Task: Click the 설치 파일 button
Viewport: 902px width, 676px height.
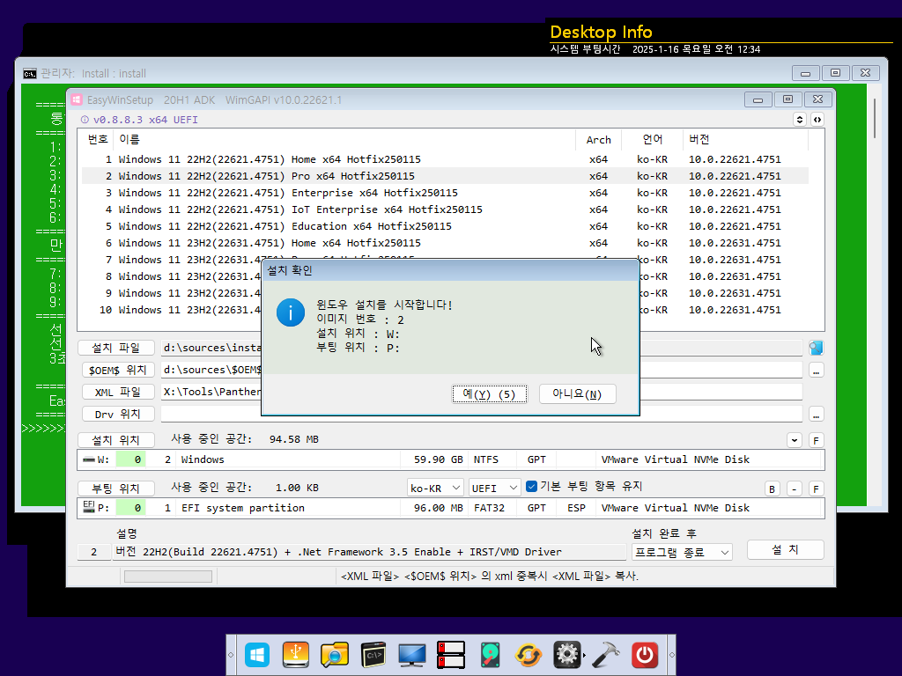Action: (x=116, y=348)
